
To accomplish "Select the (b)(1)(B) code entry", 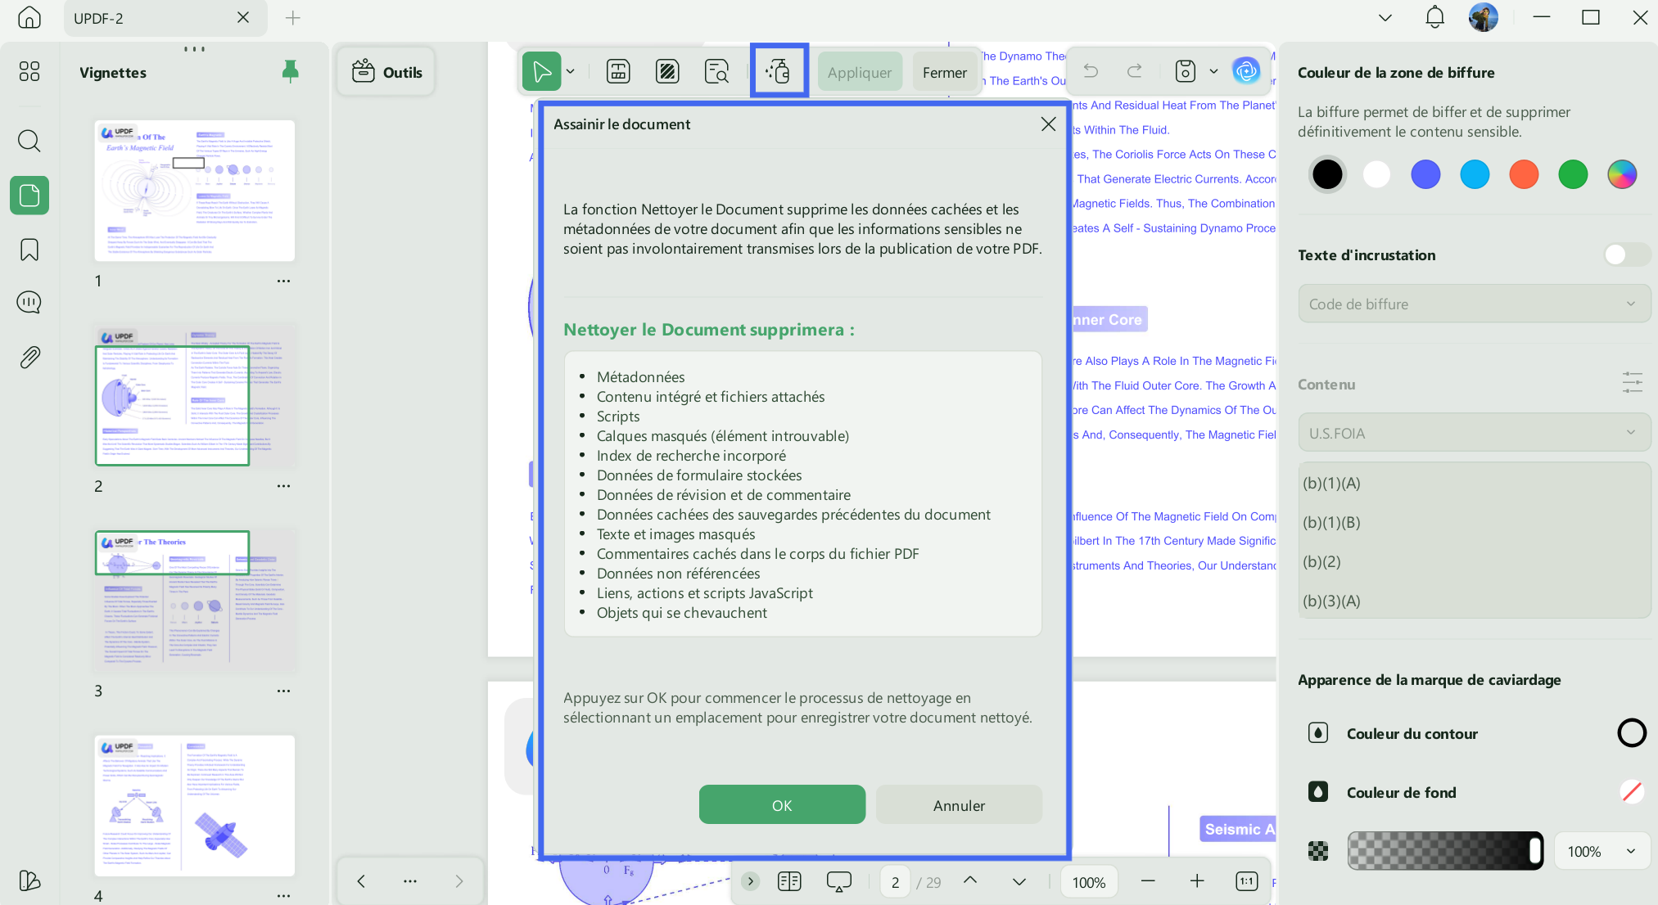I will point(1474,522).
